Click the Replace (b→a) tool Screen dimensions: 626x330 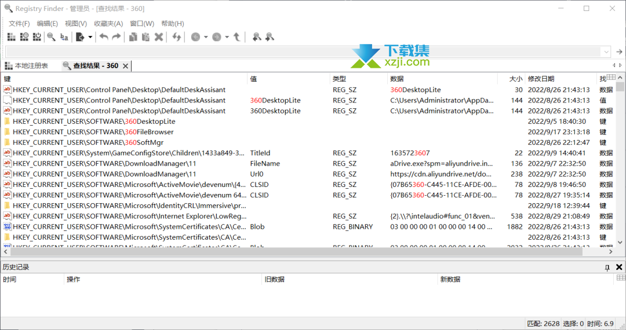(64, 37)
